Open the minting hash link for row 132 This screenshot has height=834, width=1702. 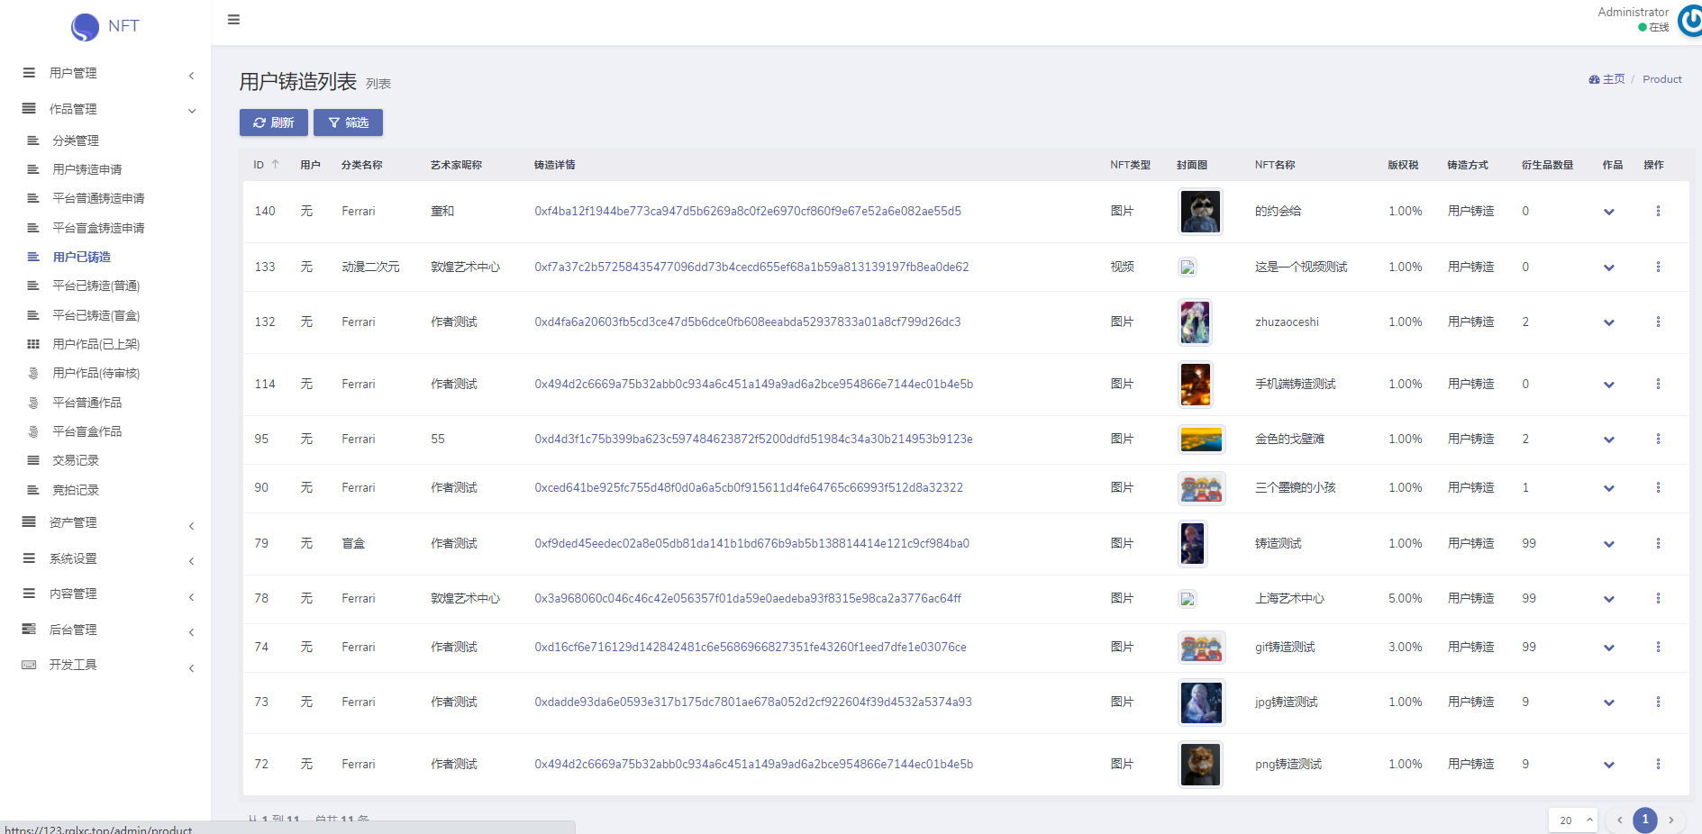747,322
